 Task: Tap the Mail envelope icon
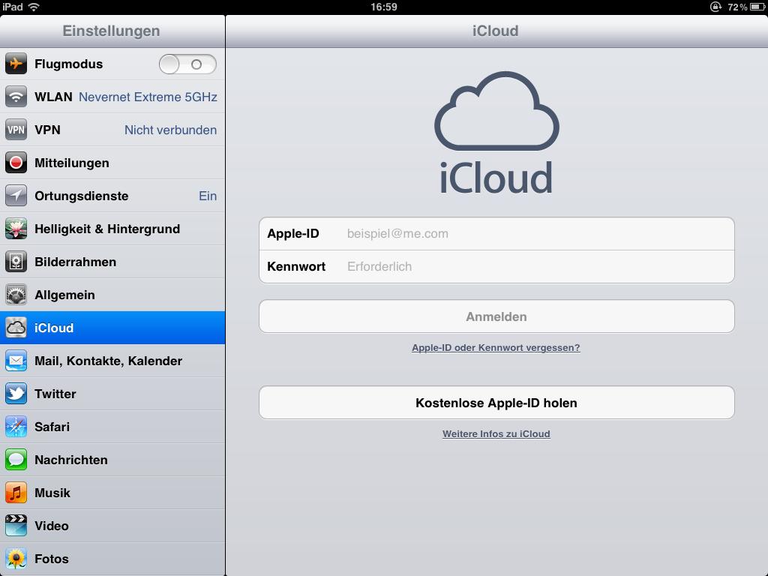point(16,361)
